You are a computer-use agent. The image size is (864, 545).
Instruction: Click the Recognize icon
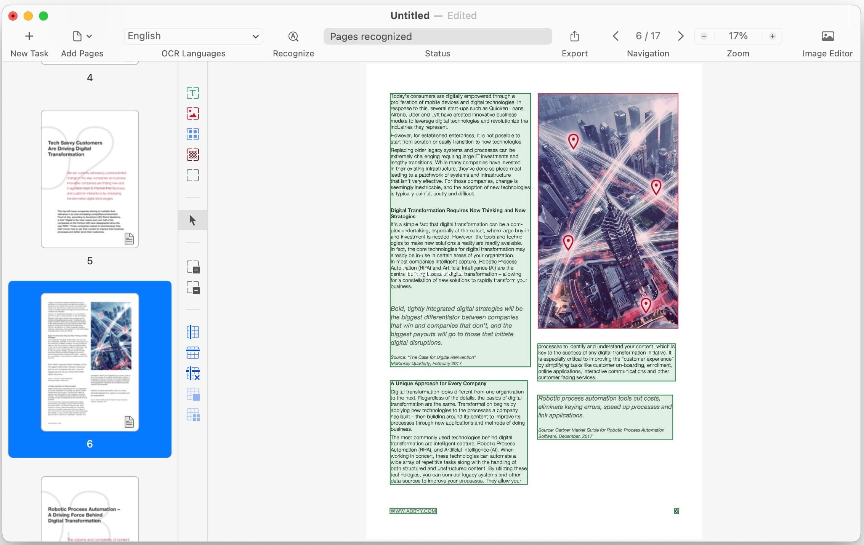tap(293, 36)
